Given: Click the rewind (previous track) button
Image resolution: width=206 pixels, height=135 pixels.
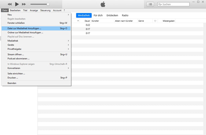Looking at the screenshot, I should pyautogui.click(x=10, y=4).
